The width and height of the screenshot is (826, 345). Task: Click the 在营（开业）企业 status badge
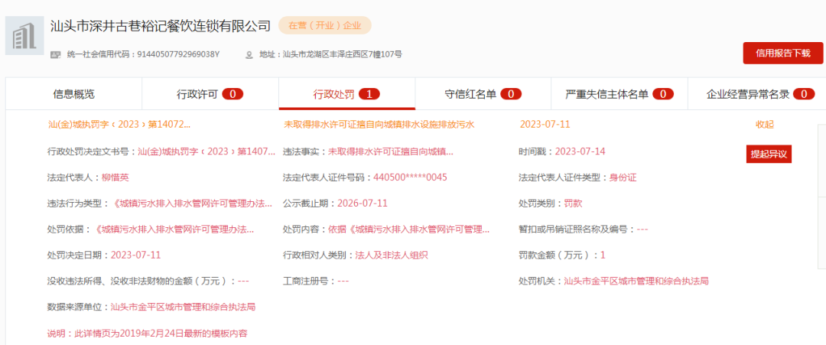(324, 25)
